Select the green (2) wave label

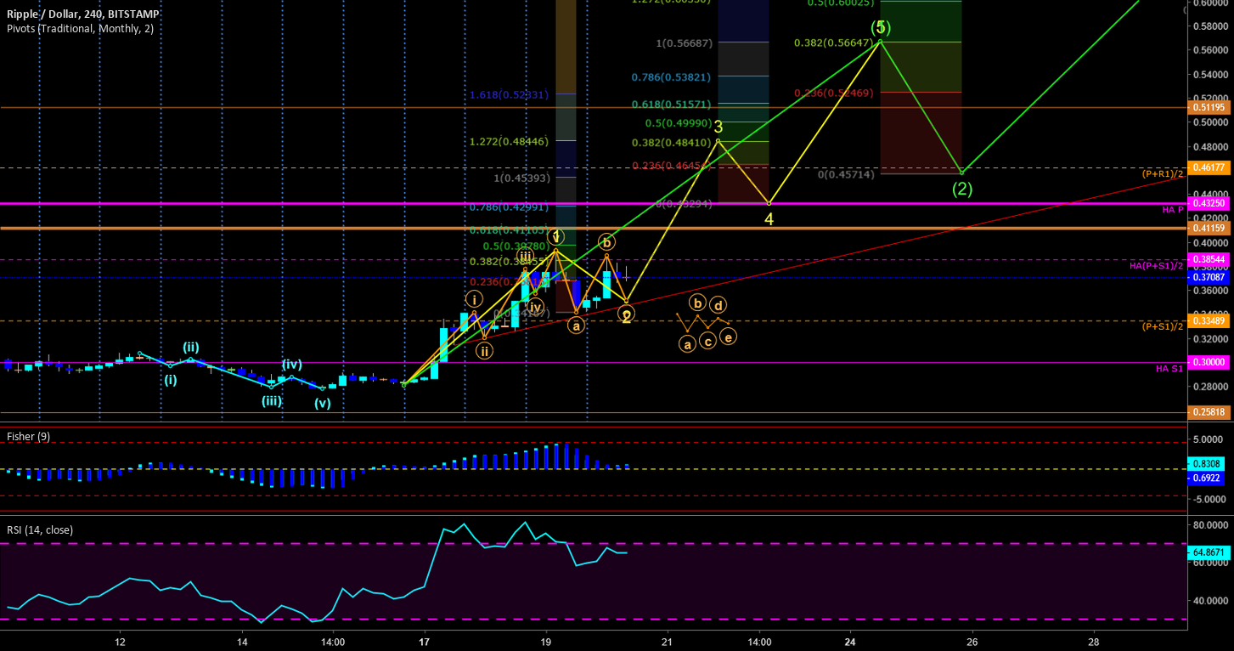coord(961,189)
